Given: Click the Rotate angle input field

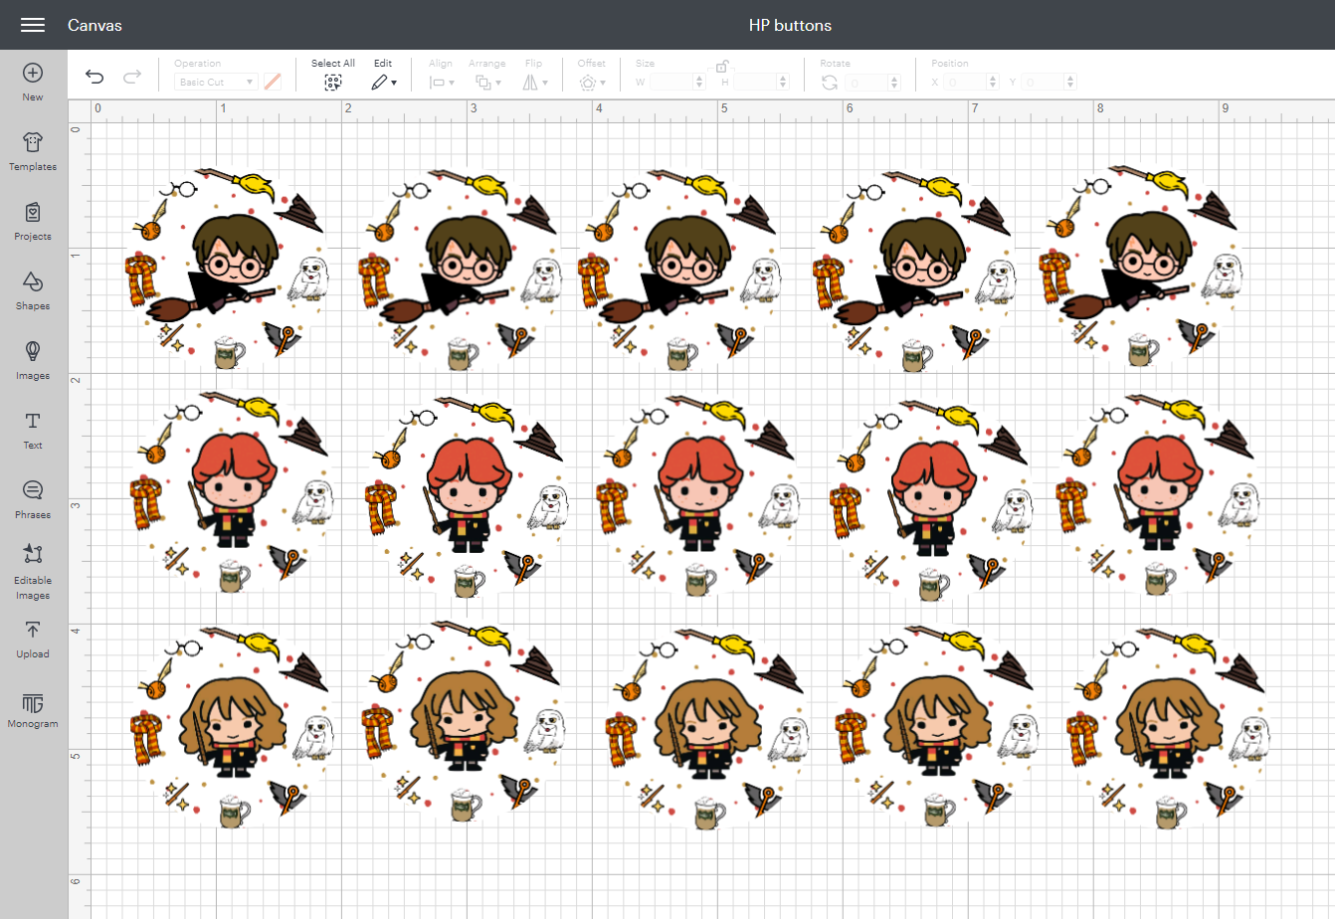Looking at the screenshot, I should coord(872,83).
